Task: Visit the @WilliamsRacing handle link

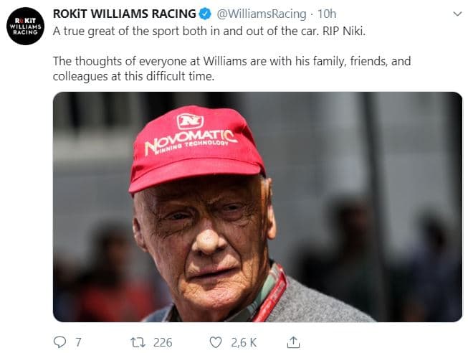Action: [x=261, y=14]
